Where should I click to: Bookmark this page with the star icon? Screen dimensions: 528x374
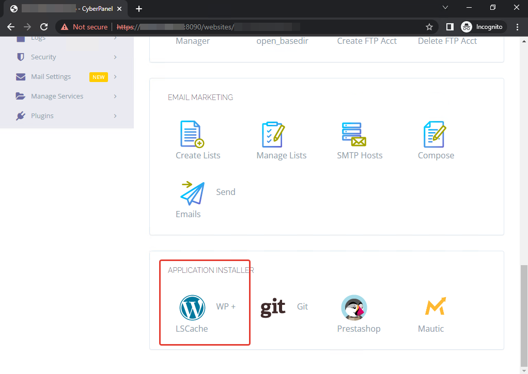point(429,27)
